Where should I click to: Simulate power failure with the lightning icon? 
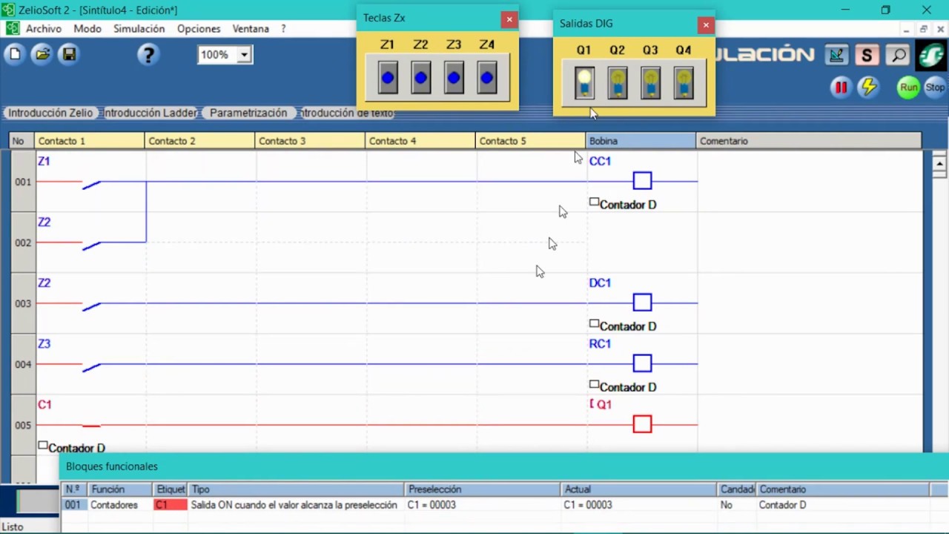[x=867, y=88]
